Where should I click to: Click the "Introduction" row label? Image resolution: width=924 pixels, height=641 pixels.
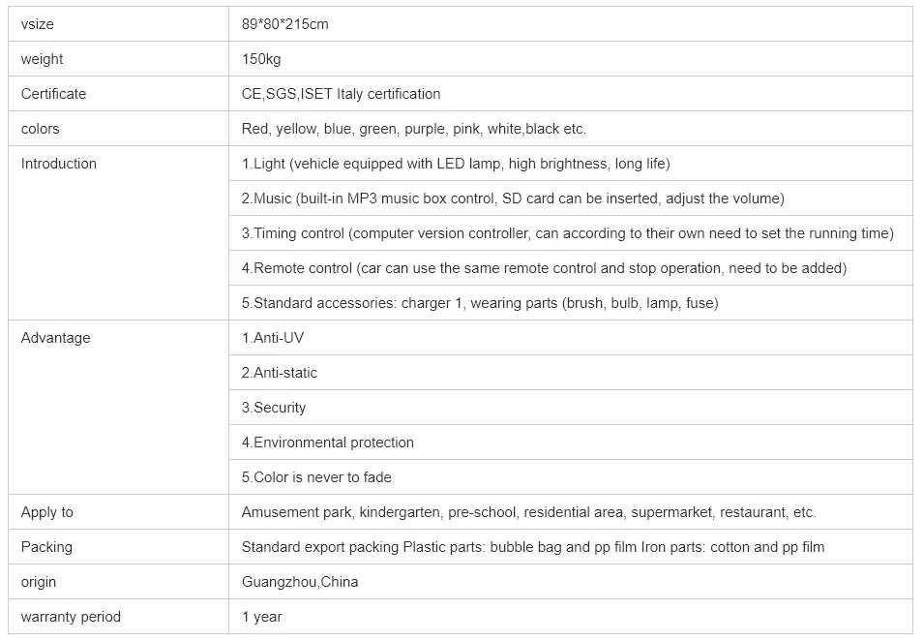coord(59,164)
